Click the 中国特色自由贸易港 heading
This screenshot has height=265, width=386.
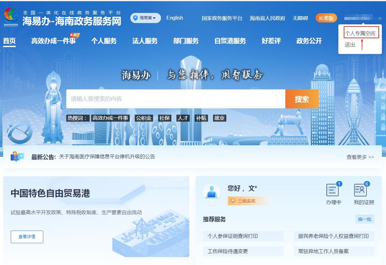(50, 193)
